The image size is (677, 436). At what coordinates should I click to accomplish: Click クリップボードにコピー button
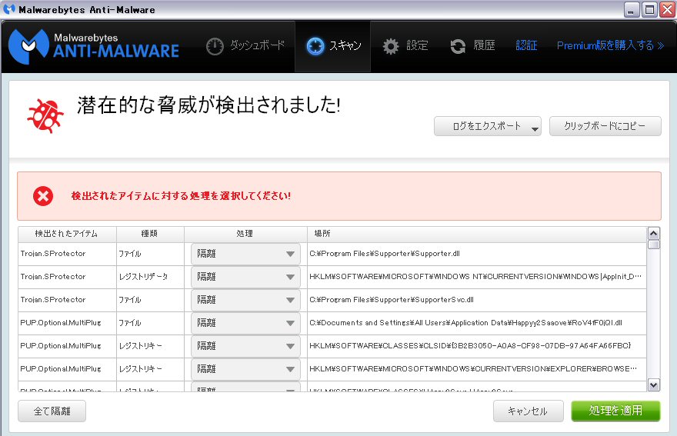pyautogui.click(x=605, y=126)
